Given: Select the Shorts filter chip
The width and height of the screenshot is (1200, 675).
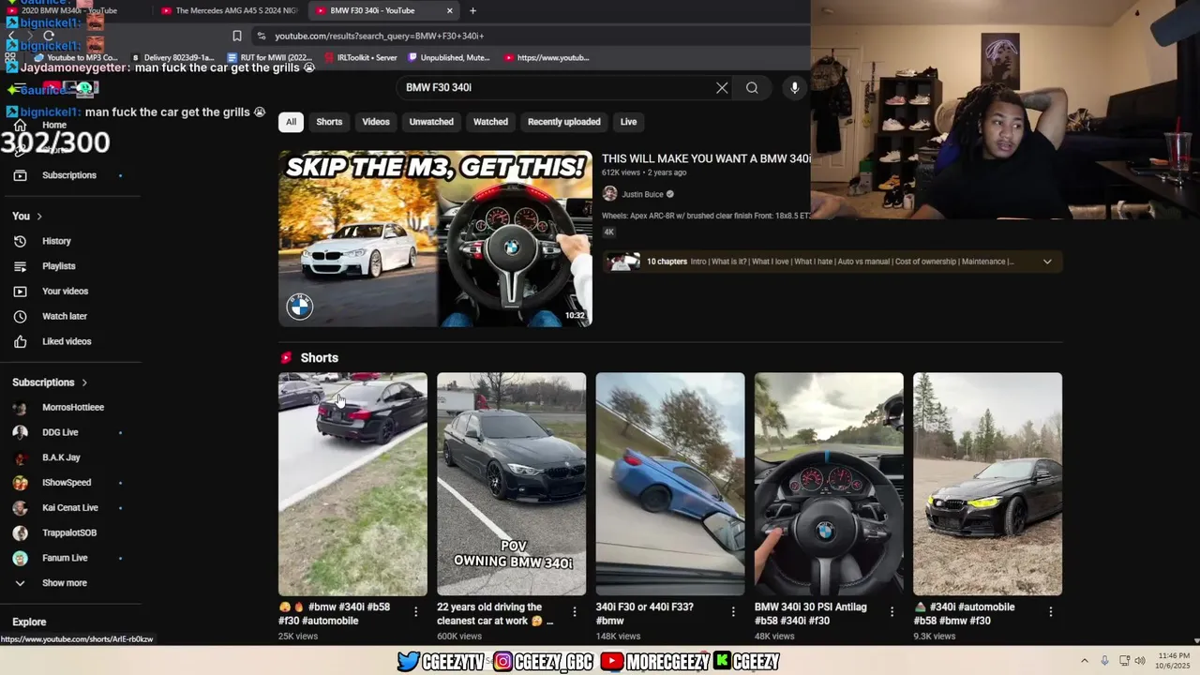Looking at the screenshot, I should click(329, 122).
